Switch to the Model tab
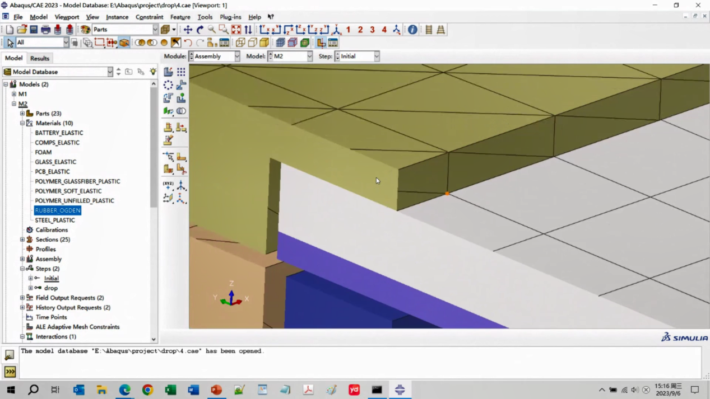The image size is (710, 399). tap(13, 58)
